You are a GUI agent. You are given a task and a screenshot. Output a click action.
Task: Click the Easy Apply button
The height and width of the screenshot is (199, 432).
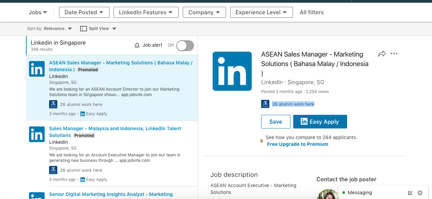tap(320, 122)
